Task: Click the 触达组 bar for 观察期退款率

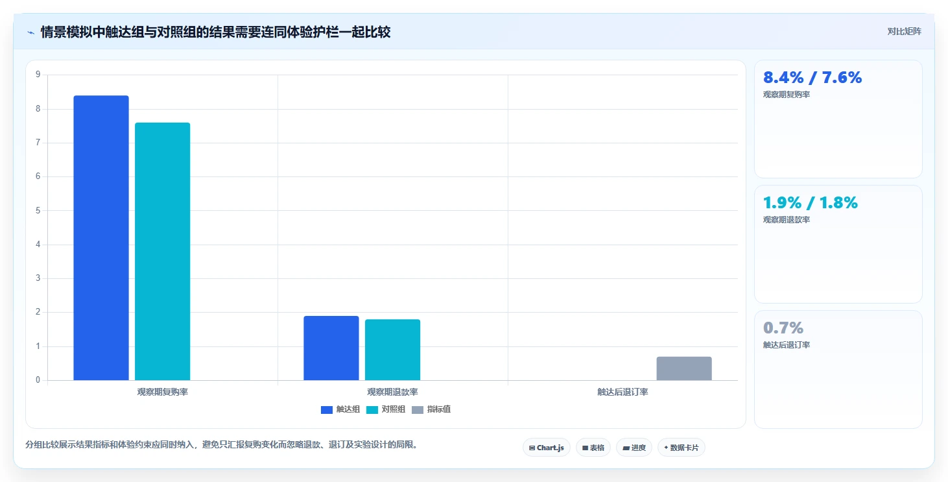Action: pyautogui.click(x=331, y=348)
